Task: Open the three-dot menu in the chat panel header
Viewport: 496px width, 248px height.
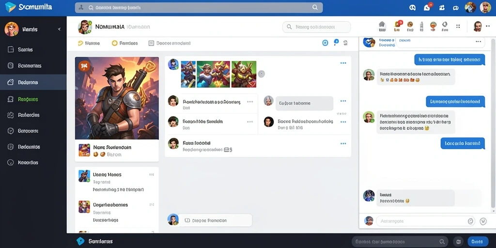Action: click(478, 42)
